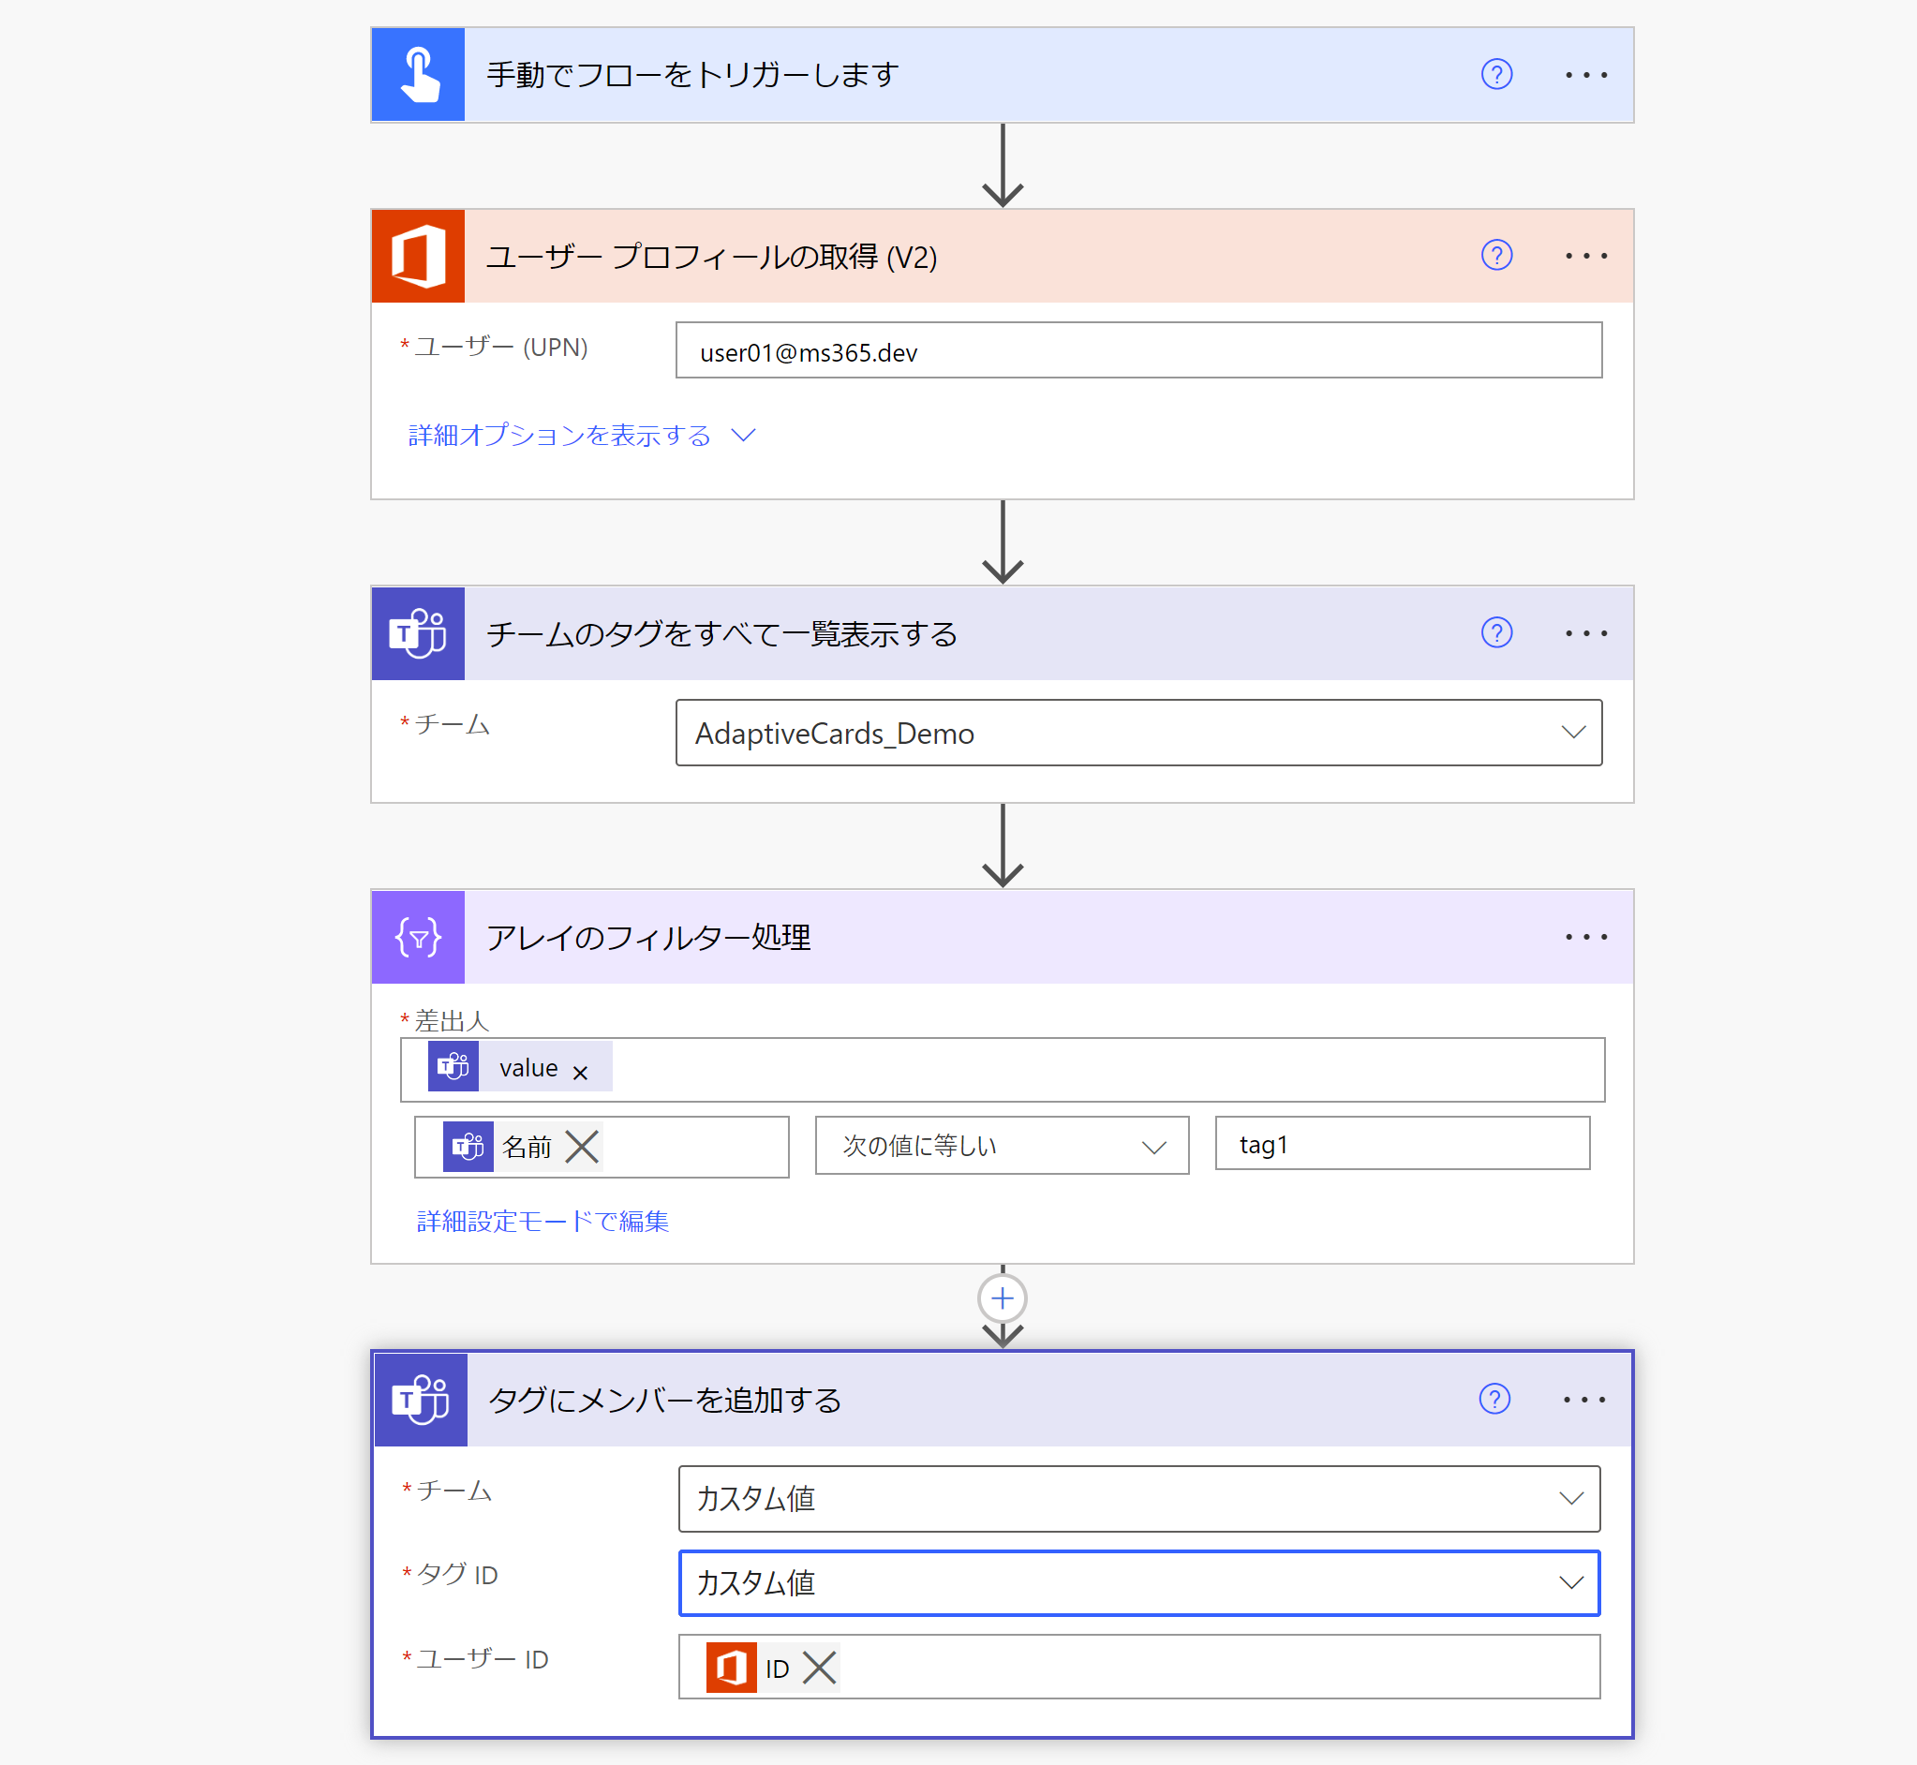The height and width of the screenshot is (1765, 1917).
Task: Click filter array icon on アレイのフィルター処理 step
Action: (419, 937)
